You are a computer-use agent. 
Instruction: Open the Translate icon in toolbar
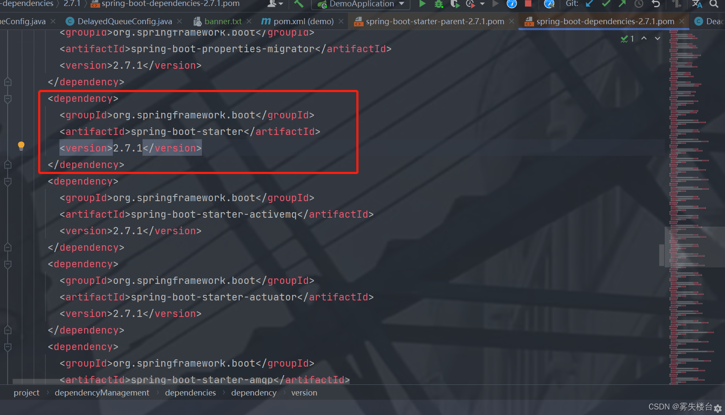pyautogui.click(x=697, y=4)
